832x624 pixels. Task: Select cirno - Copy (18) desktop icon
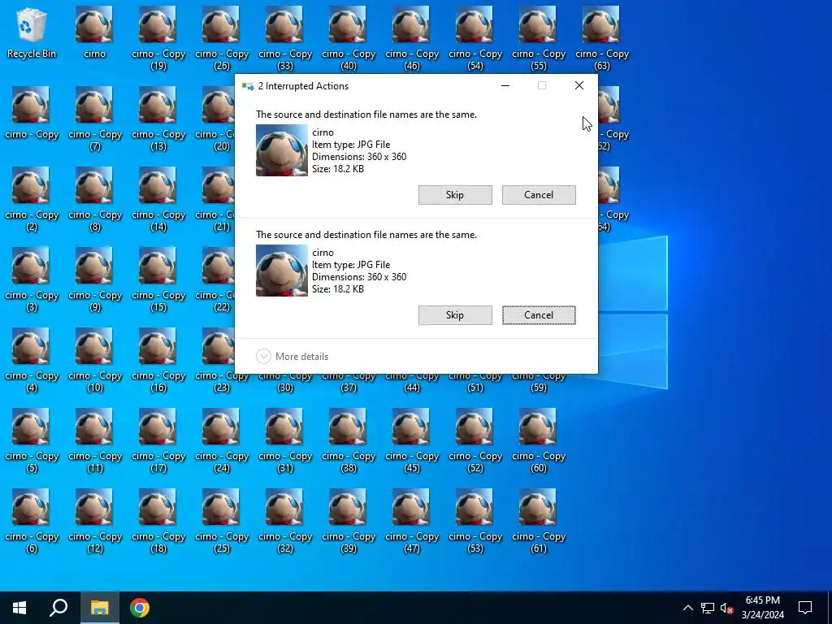coord(158,521)
